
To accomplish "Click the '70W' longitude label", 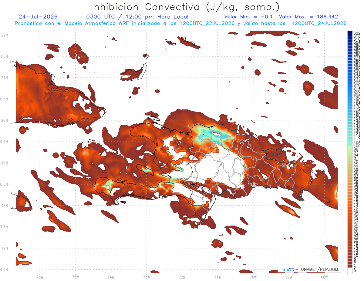I will pos(253,276).
